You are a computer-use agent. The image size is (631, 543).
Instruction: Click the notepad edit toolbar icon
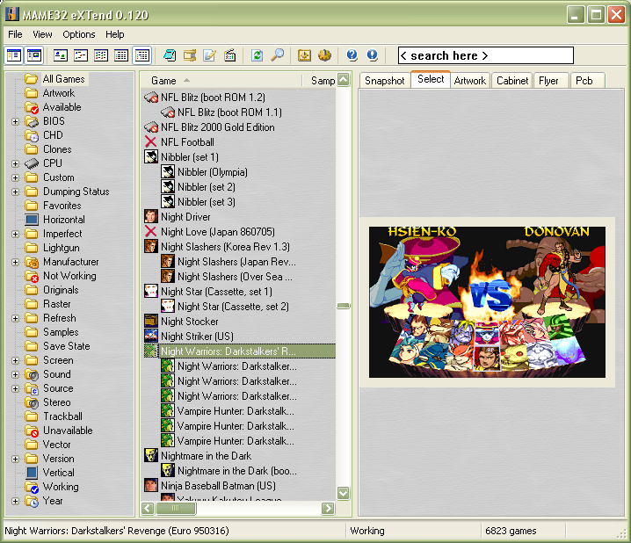pos(209,55)
